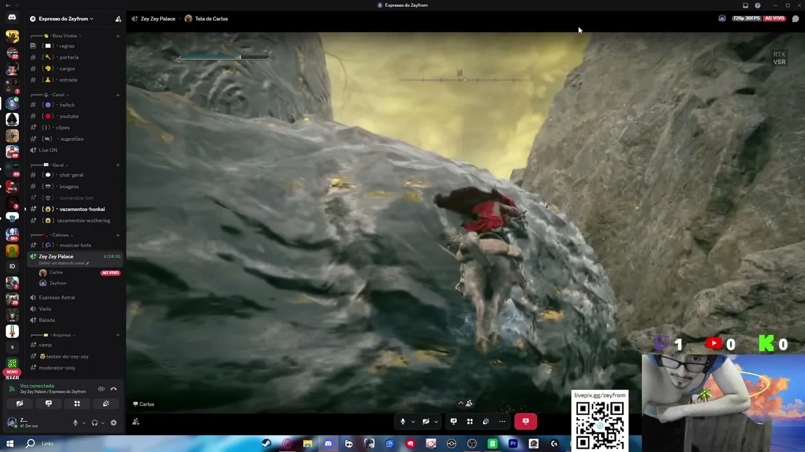Image resolution: width=805 pixels, height=452 pixels.
Task: Open output device options beside headphones
Action: click(x=103, y=423)
